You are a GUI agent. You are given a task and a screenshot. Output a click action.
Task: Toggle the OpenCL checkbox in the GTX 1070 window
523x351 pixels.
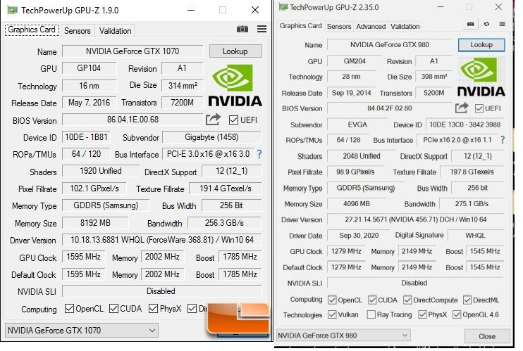pyautogui.click(x=69, y=308)
